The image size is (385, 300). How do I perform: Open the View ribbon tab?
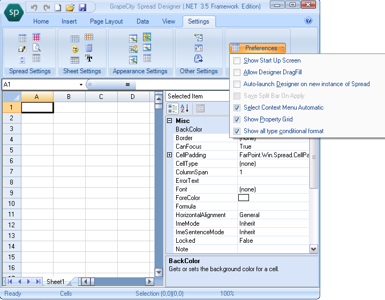(x=169, y=21)
